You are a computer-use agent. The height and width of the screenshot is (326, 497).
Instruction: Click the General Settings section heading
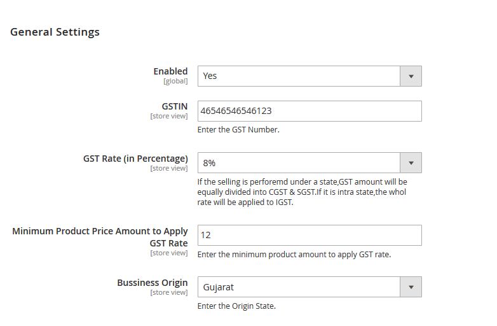pos(55,32)
